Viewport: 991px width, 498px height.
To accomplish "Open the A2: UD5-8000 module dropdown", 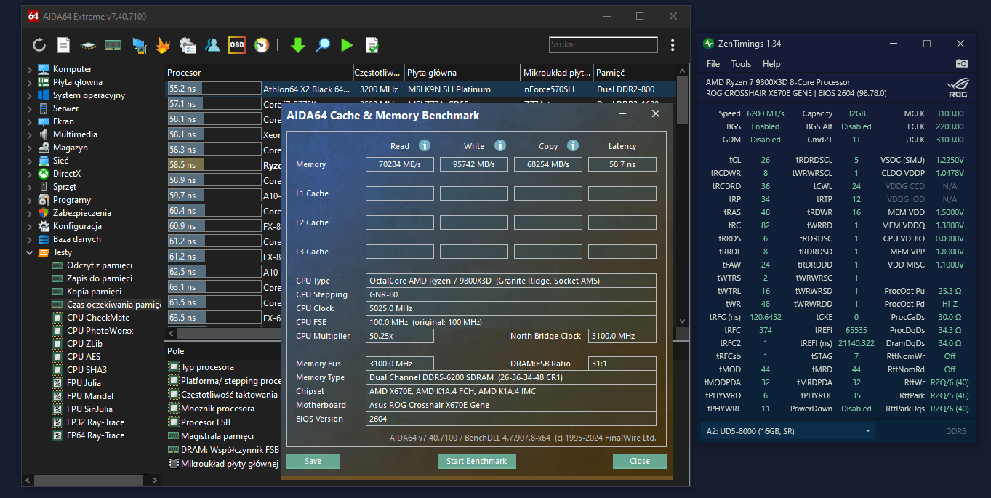I will [x=788, y=431].
